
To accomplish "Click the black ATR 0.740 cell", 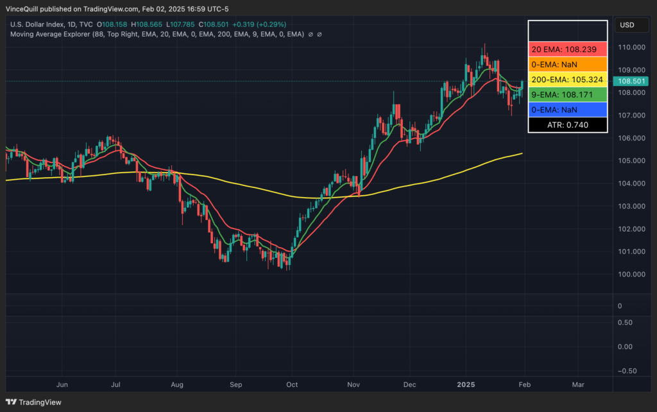I will pos(567,125).
